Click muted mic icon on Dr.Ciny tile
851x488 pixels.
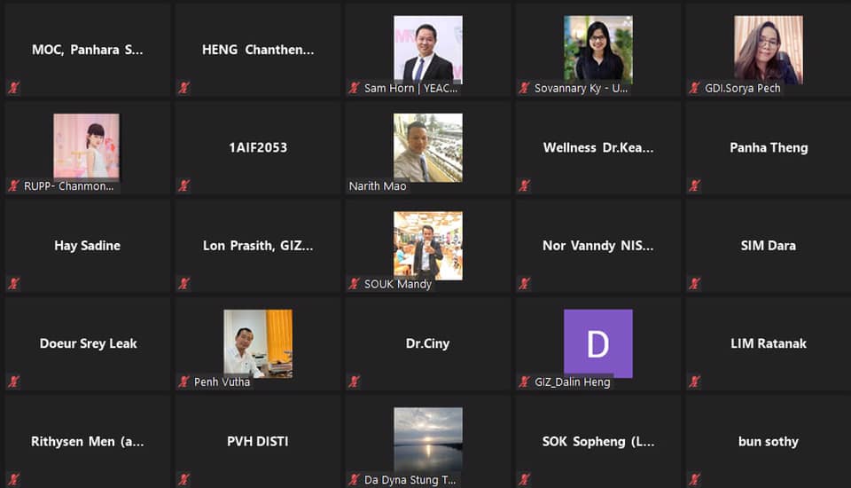tap(355, 382)
